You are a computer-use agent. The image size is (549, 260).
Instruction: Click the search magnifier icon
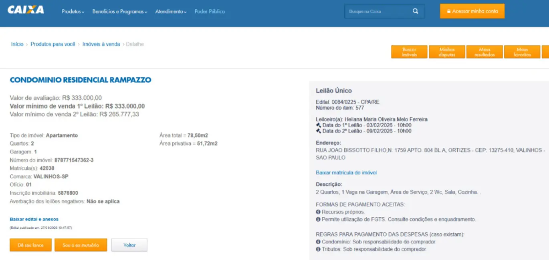pyautogui.click(x=416, y=11)
